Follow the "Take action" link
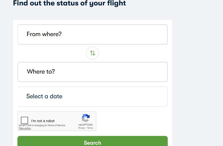The width and height of the screenshot is (223, 146). click(25, 128)
